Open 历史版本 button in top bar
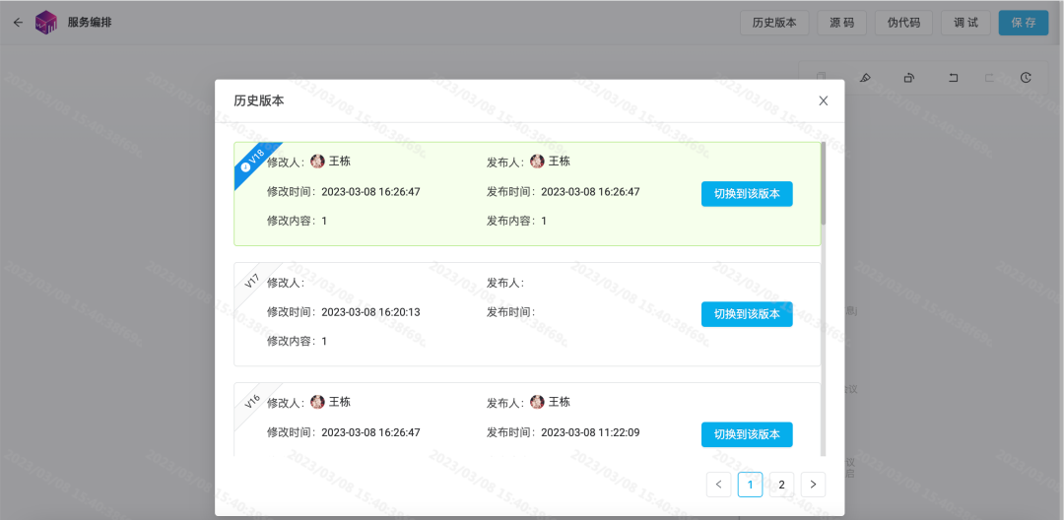 [774, 23]
